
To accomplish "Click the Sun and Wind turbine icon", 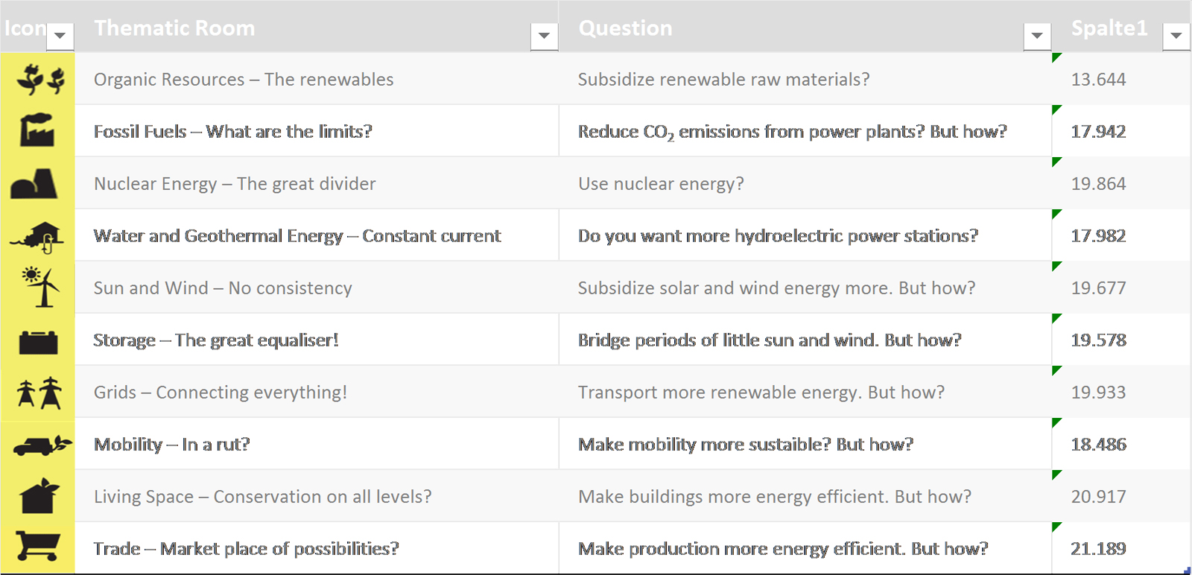I will [x=41, y=287].
